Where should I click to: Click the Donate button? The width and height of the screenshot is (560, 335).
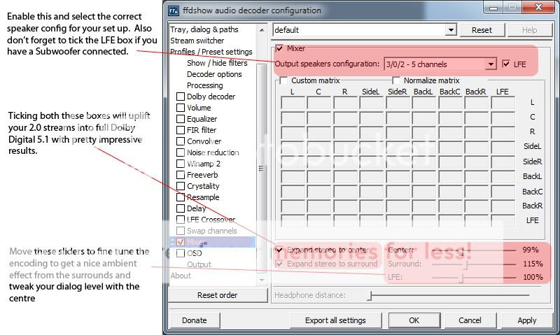coord(195,320)
